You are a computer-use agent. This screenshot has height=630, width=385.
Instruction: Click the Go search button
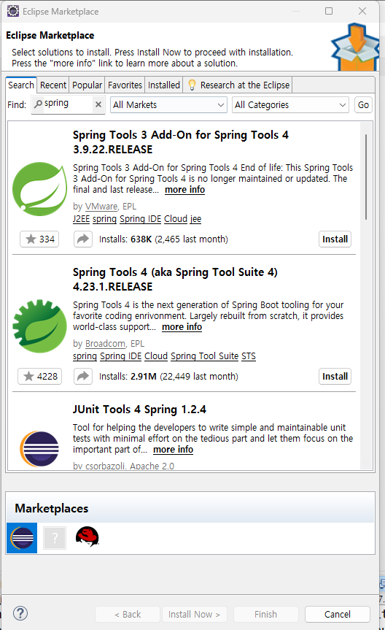363,105
